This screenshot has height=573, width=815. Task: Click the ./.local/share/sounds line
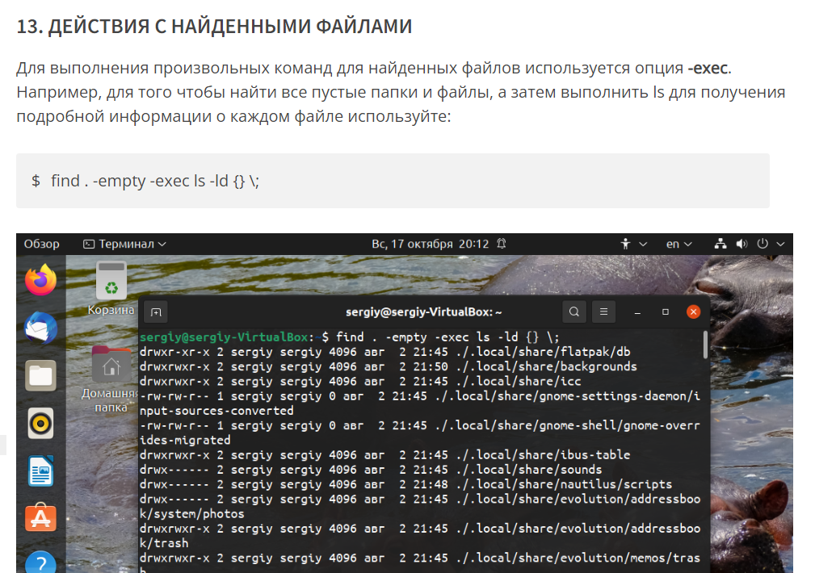pos(371,470)
